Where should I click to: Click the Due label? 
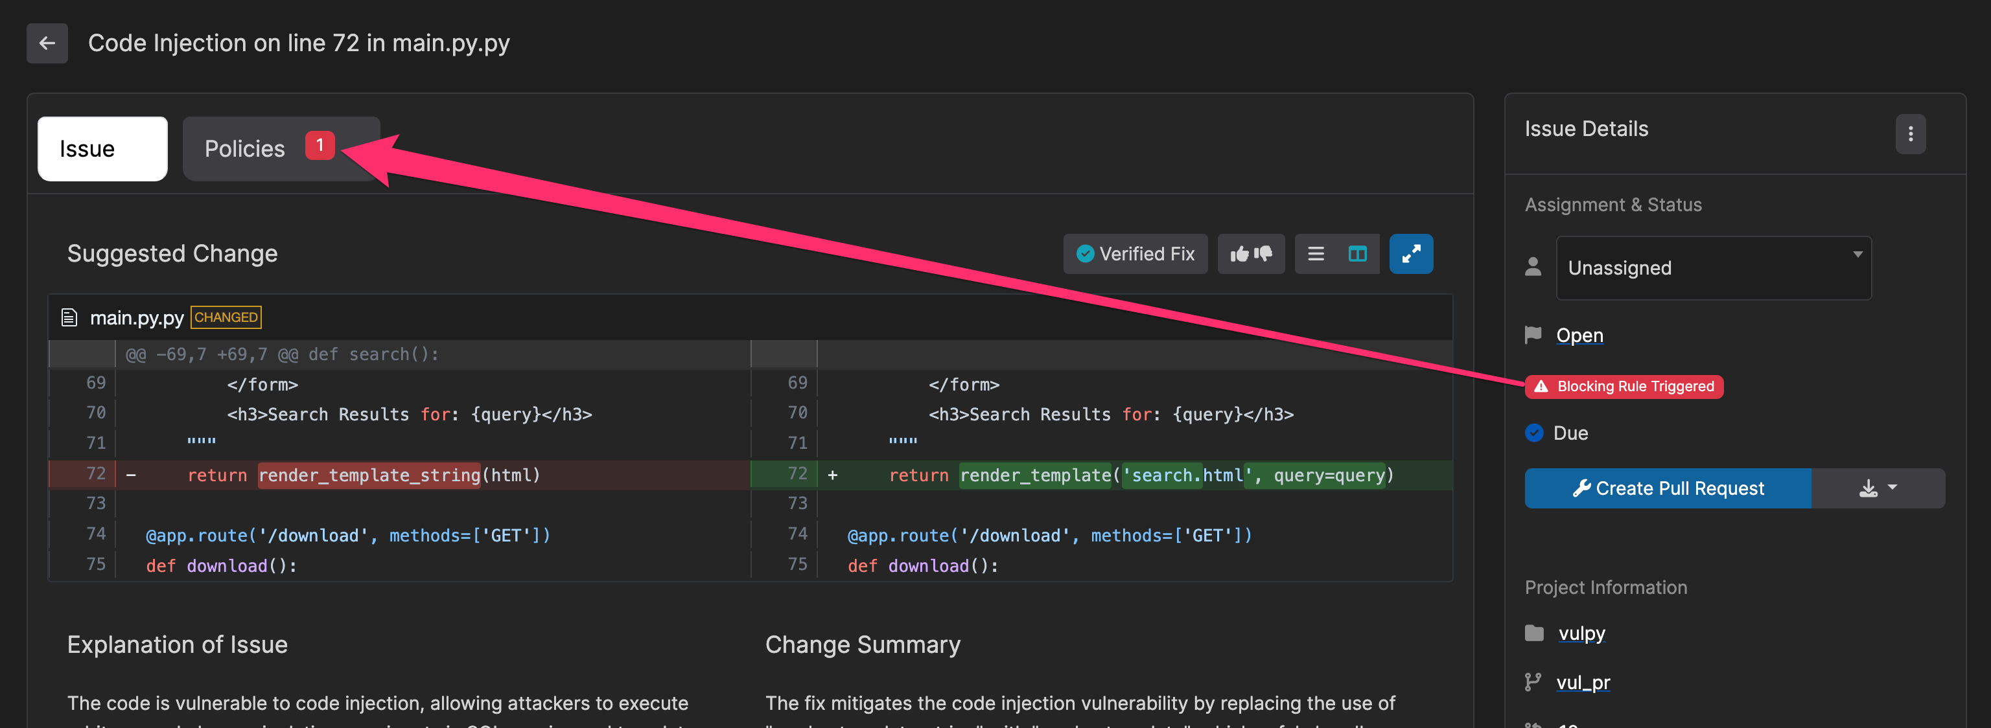1570,433
